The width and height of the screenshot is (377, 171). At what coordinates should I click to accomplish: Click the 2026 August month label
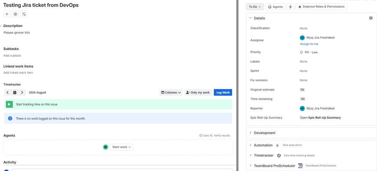37,92
